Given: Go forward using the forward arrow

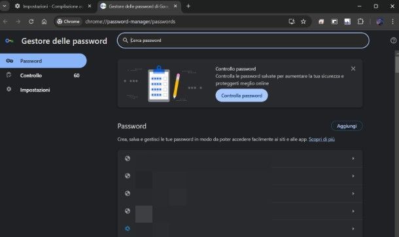Looking at the screenshot, I should click(x=18, y=22).
